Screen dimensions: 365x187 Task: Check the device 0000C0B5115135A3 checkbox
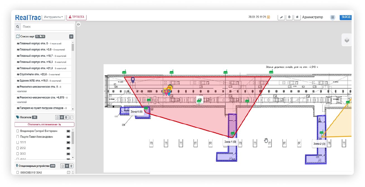tap(18, 172)
